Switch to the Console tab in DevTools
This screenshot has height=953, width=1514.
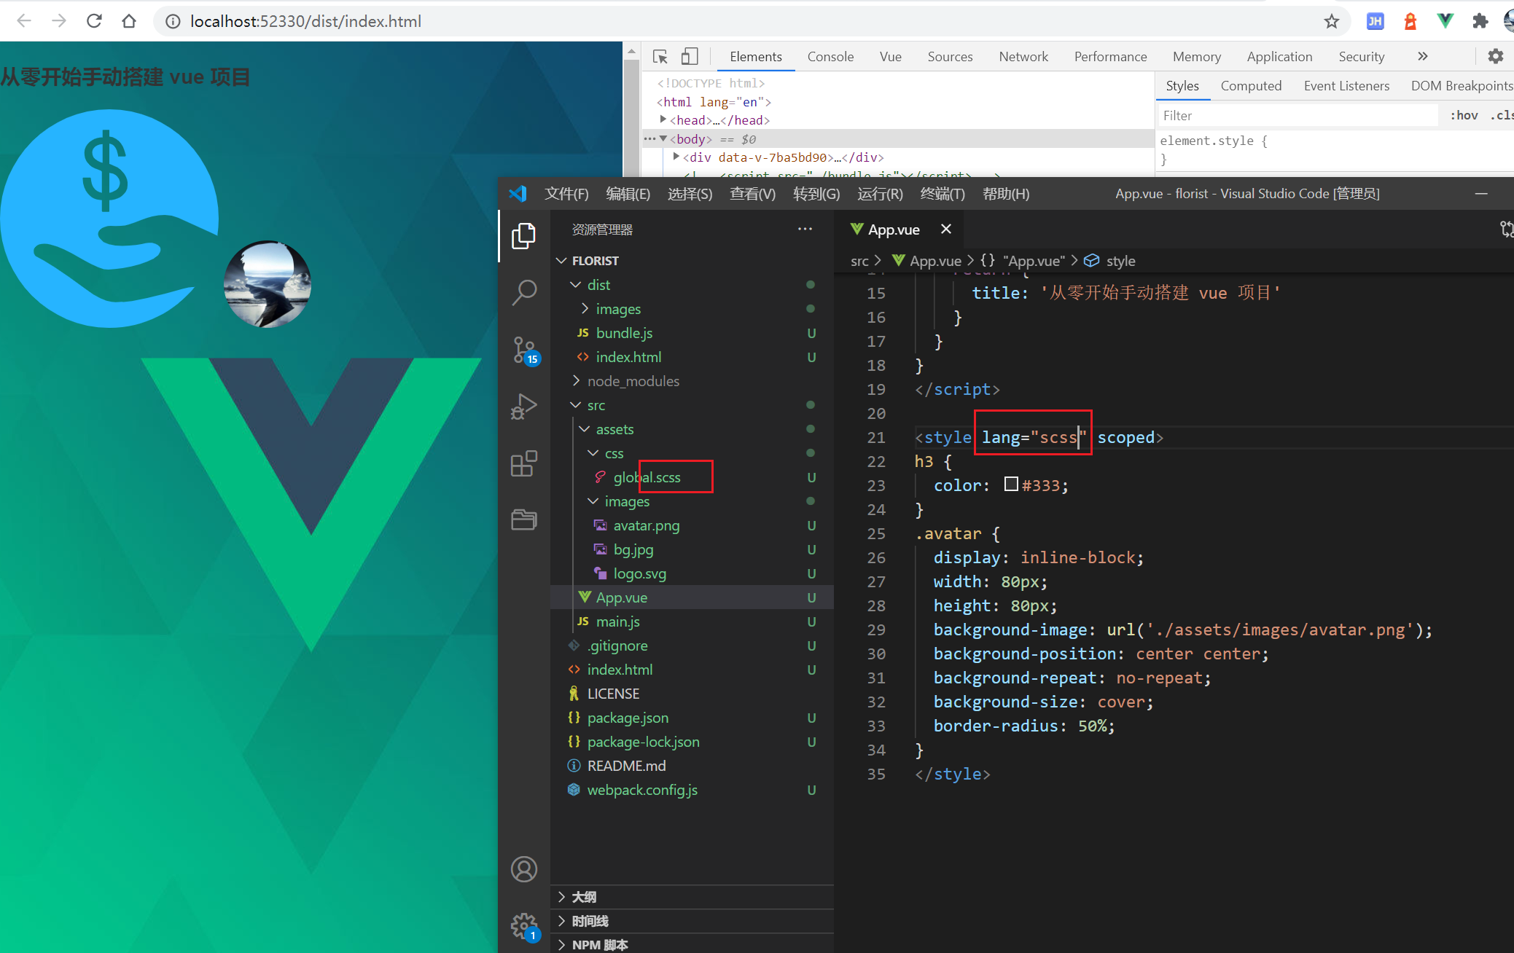pos(830,57)
